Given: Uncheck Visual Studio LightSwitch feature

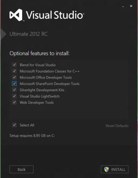Looking at the screenshot, I should [x=14, y=96].
